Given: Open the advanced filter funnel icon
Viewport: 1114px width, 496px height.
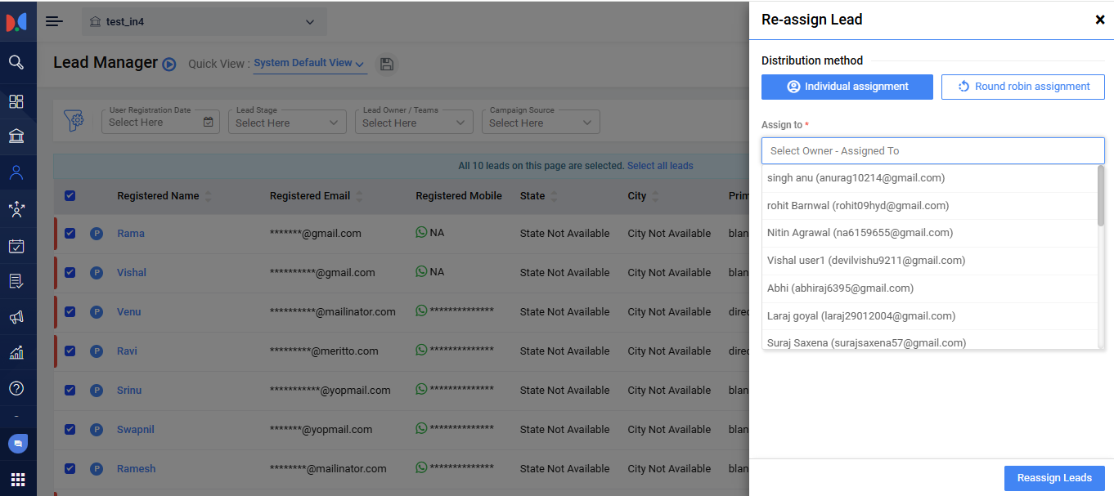Looking at the screenshot, I should click(74, 121).
